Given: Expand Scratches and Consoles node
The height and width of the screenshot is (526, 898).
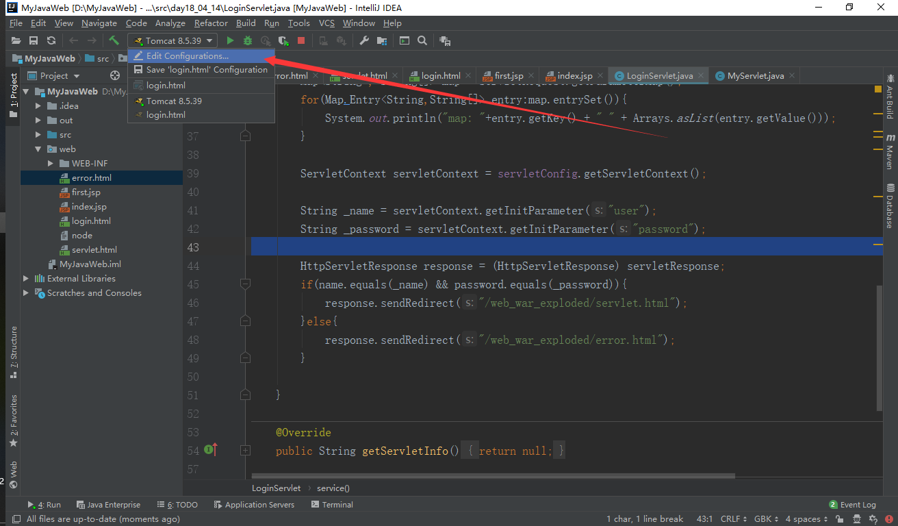Looking at the screenshot, I should [26, 292].
